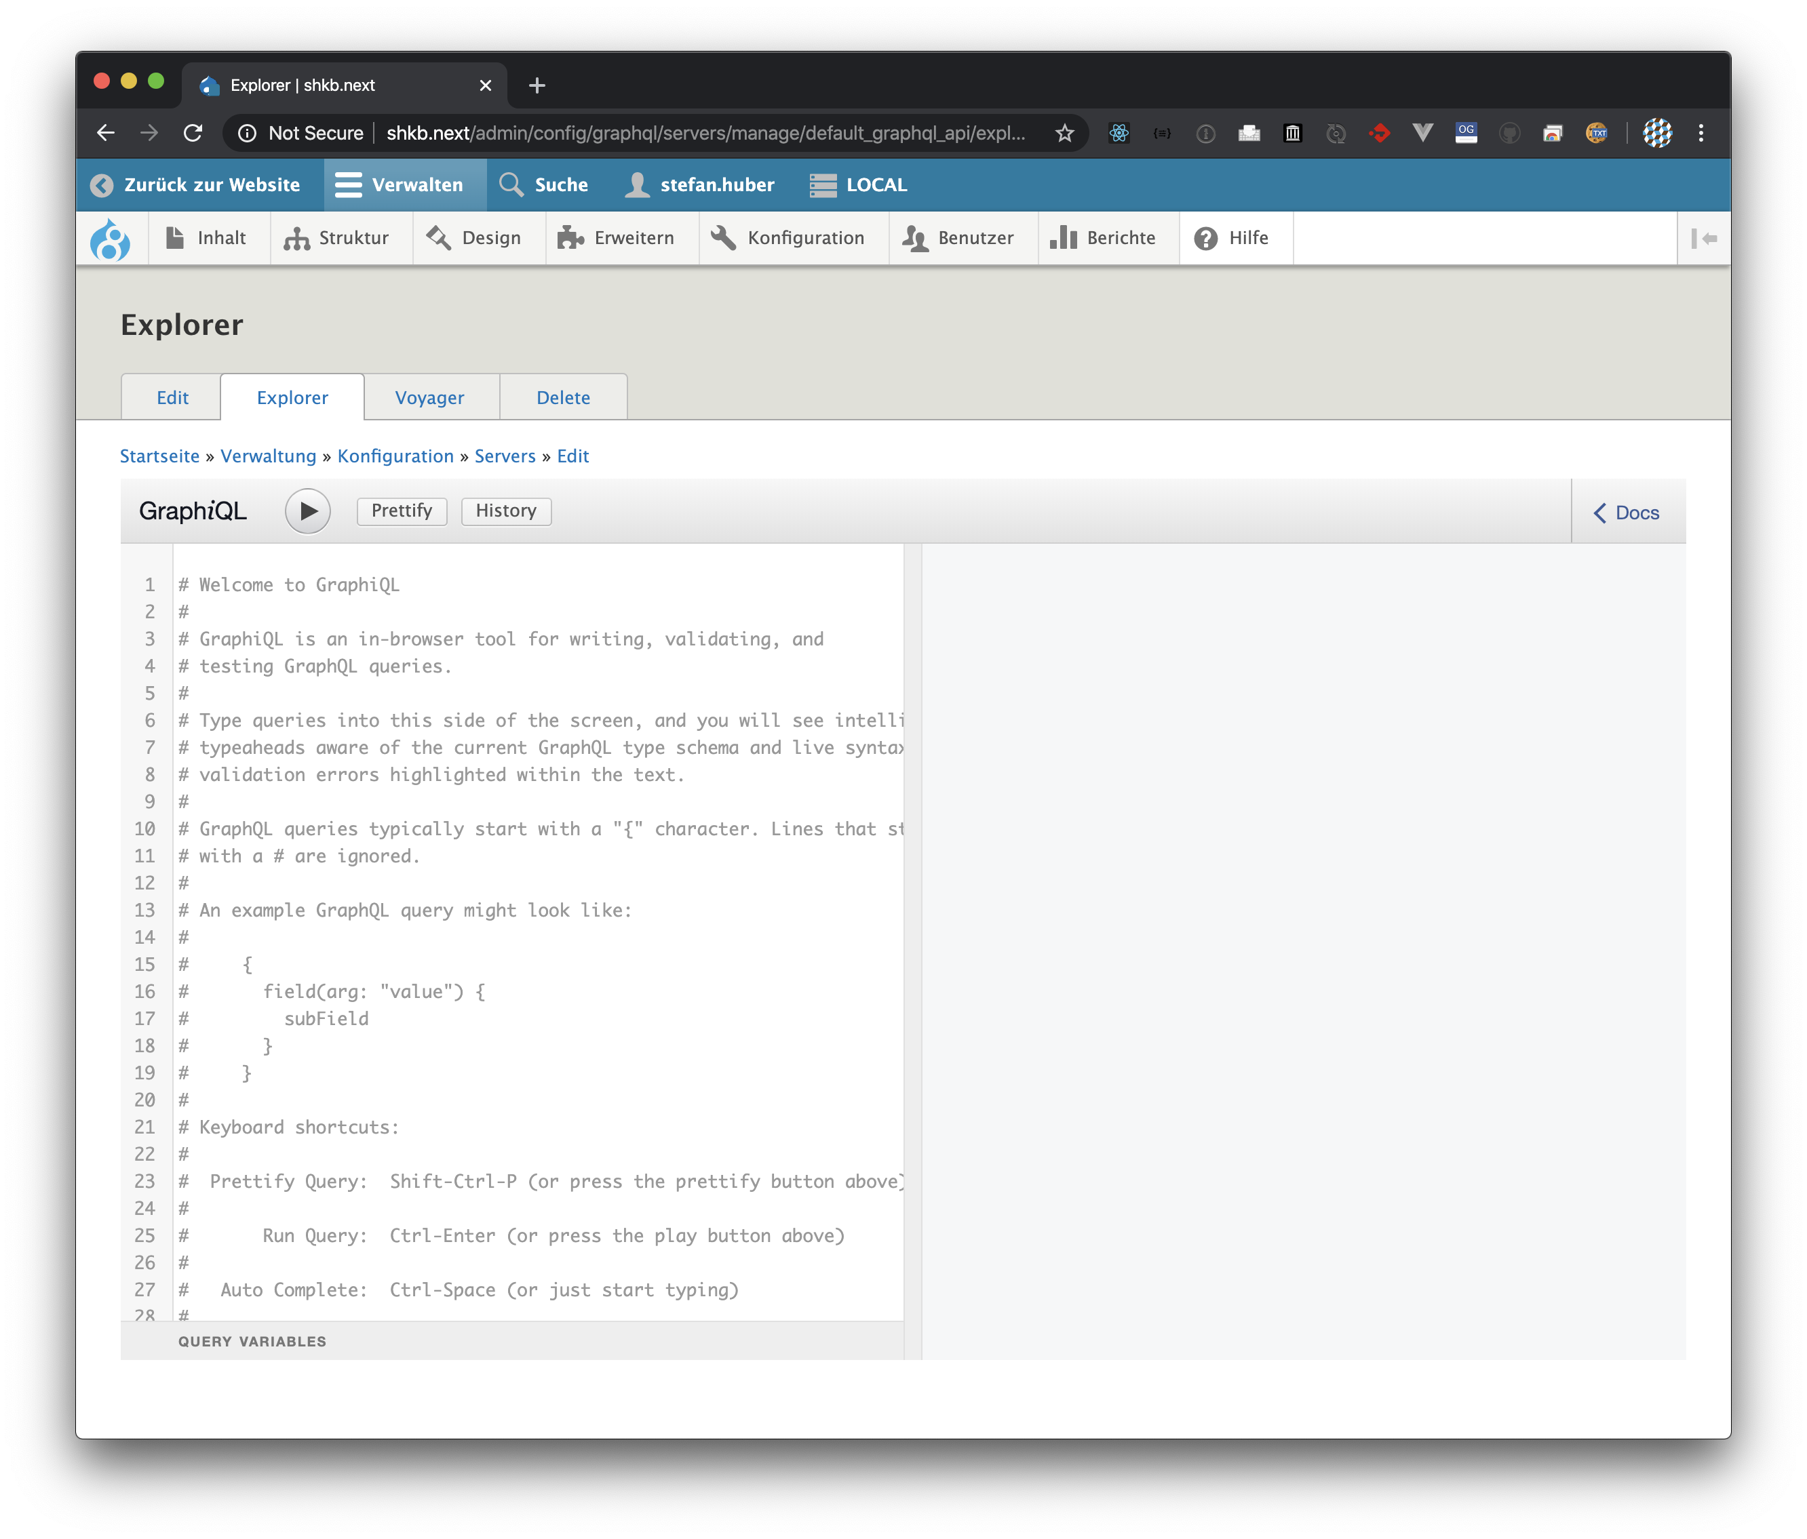The height and width of the screenshot is (1539, 1807).
Task: Open new browser tab plus
Action: [x=537, y=85]
